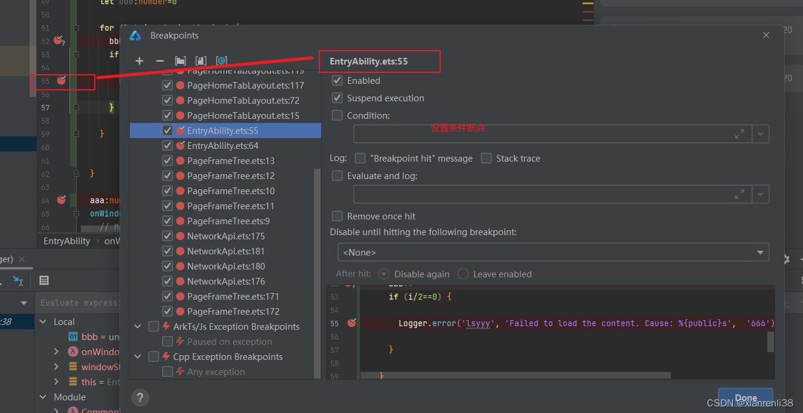This screenshot has height=413, width=803.
Task: Enable the Stack trace checkbox
Action: click(x=487, y=158)
